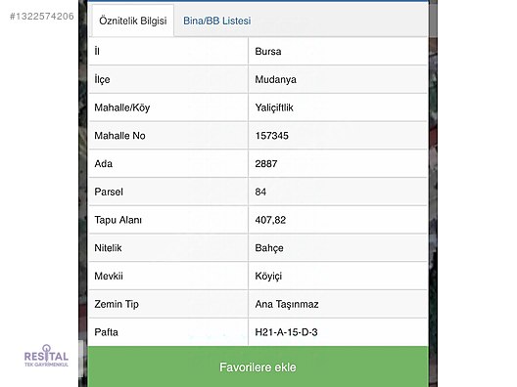Click the listing number #1322574206
This screenshot has width=517, height=387.
coord(42,16)
